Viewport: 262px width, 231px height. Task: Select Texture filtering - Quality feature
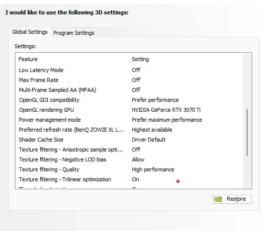tap(49, 169)
